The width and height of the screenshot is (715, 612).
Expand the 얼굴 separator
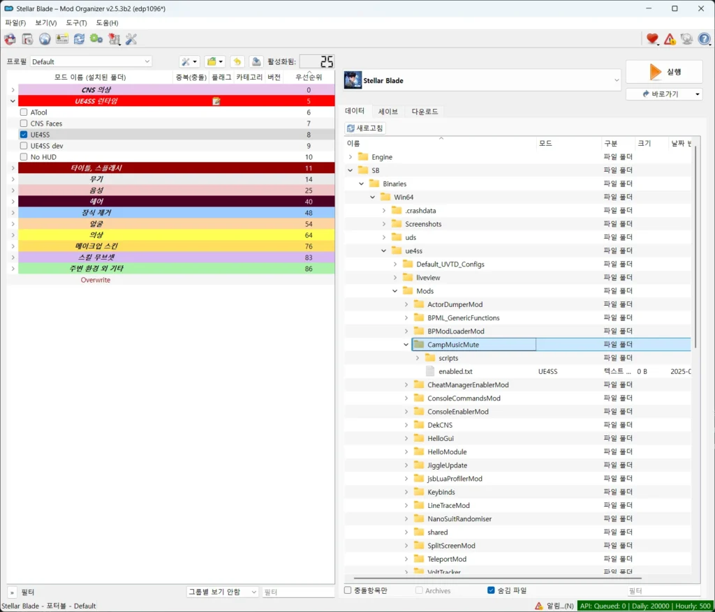coord(13,224)
